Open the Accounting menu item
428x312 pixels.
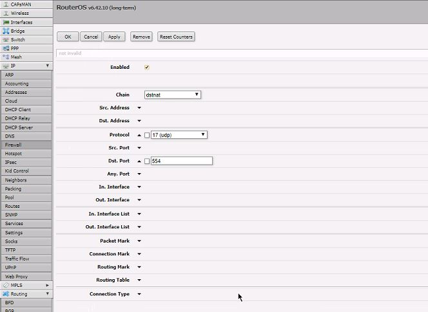[26, 84]
